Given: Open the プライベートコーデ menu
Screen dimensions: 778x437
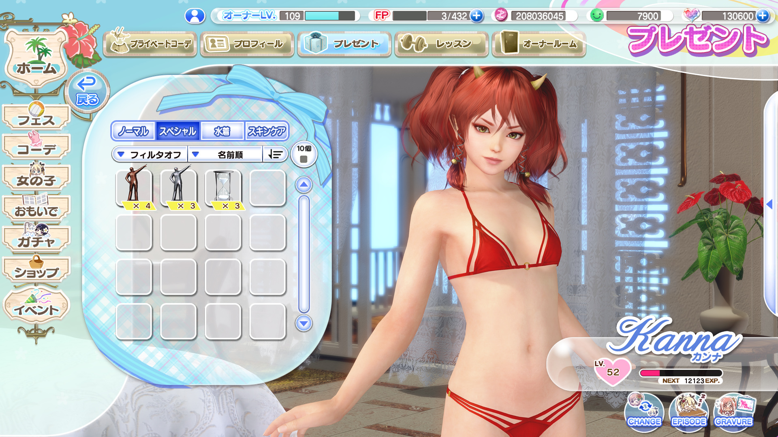Looking at the screenshot, I should [x=150, y=44].
